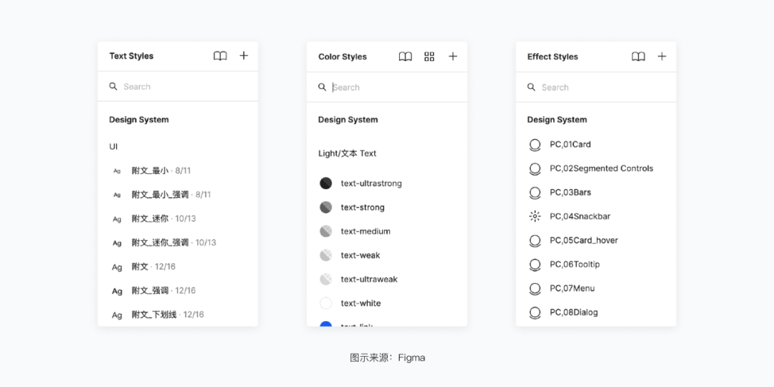Click the Ag preview of 附文_最小_强调
The height and width of the screenshot is (387, 774).
[117, 195]
